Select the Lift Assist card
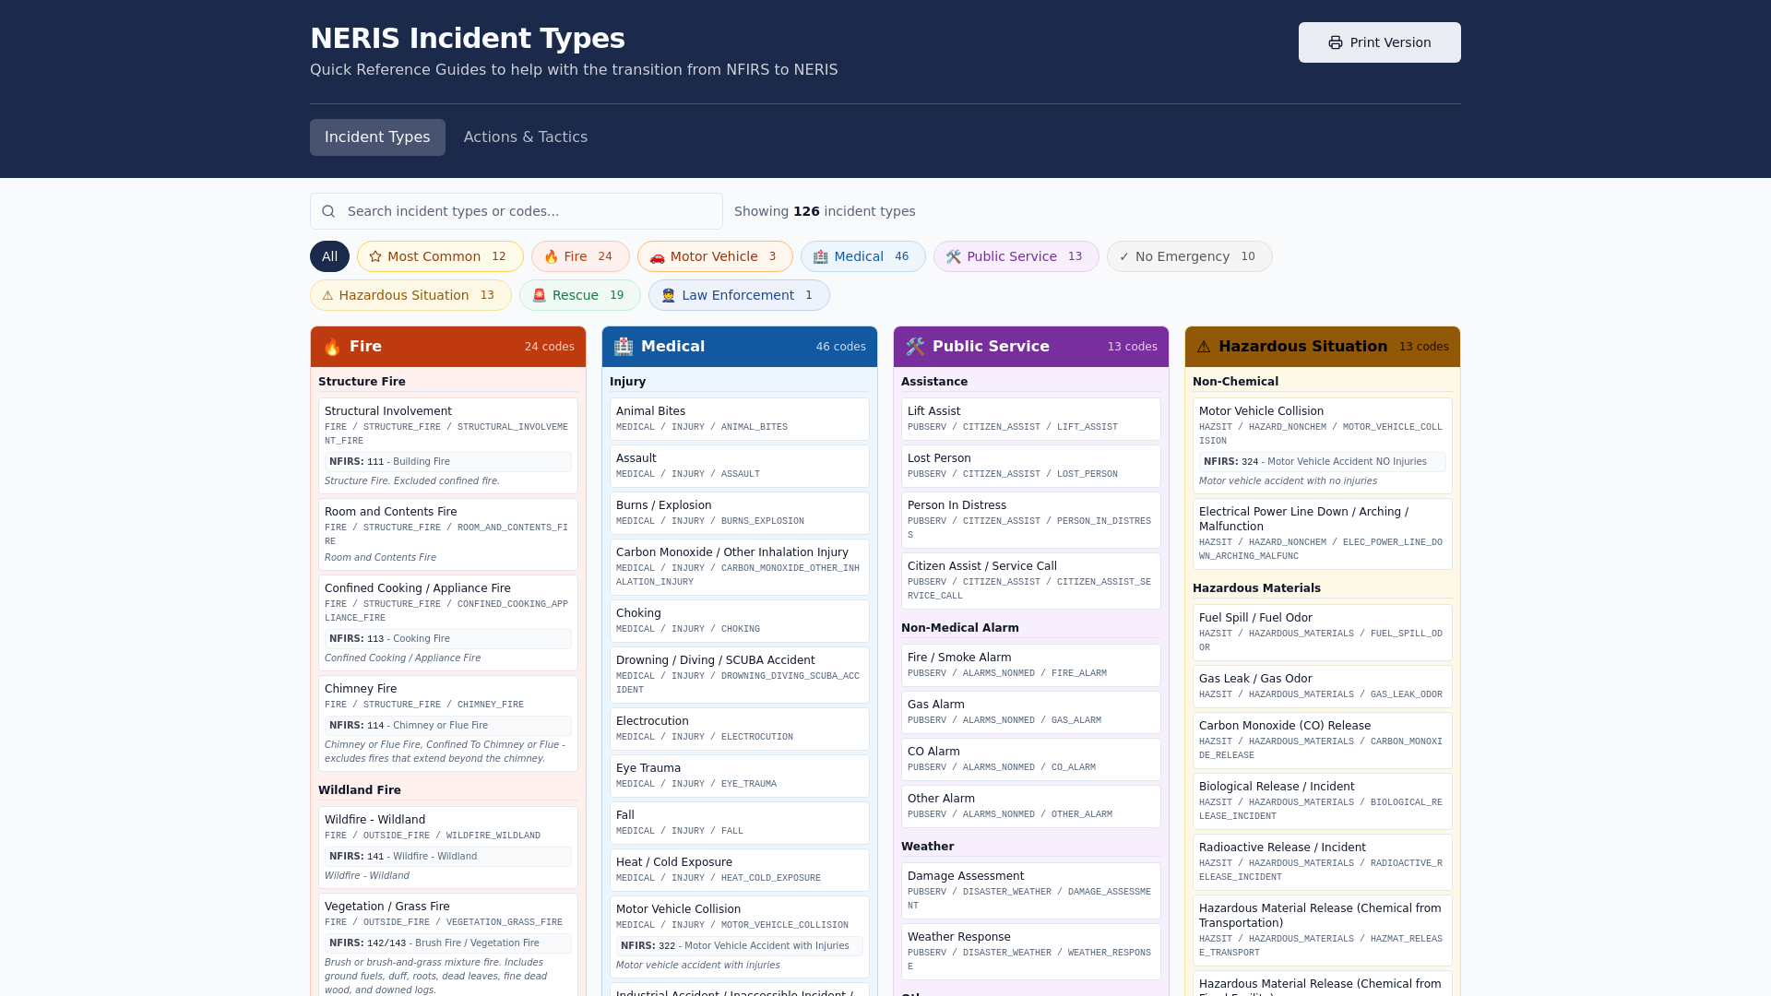The height and width of the screenshot is (996, 1771). tap(1031, 420)
